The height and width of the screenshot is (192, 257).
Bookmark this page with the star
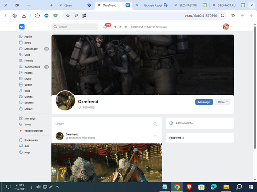tap(68, 16)
